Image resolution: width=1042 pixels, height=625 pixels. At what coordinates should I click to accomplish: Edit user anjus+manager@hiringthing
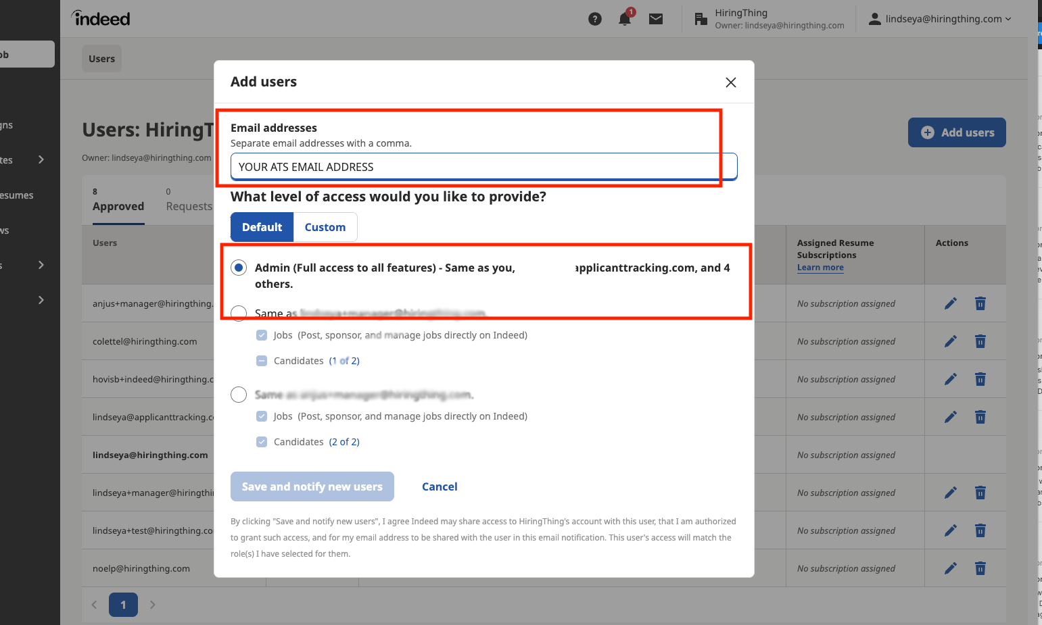tap(951, 303)
